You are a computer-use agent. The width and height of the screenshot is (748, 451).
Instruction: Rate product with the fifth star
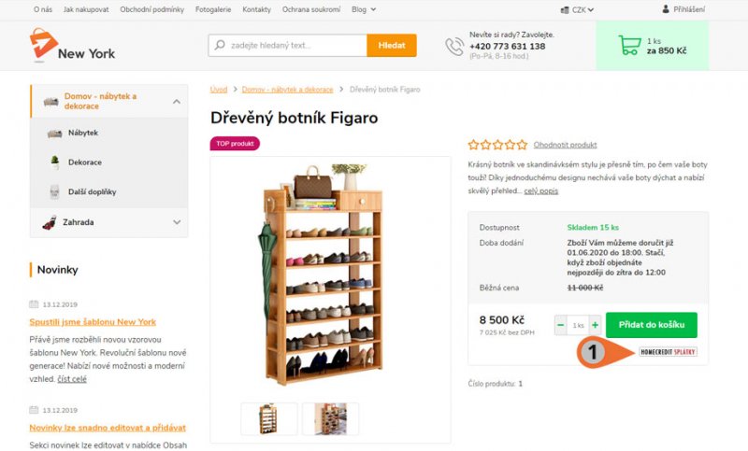pos(523,145)
